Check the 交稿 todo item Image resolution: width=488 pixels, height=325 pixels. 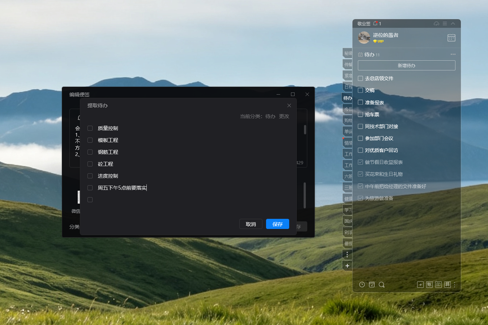[x=360, y=90]
